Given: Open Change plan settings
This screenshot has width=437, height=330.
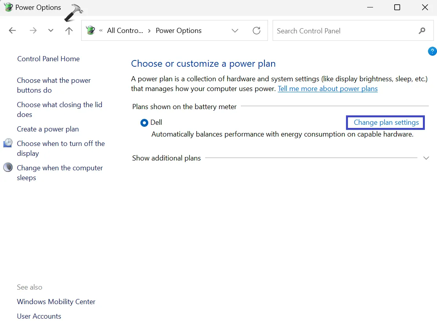Looking at the screenshot, I should click(x=385, y=122).
